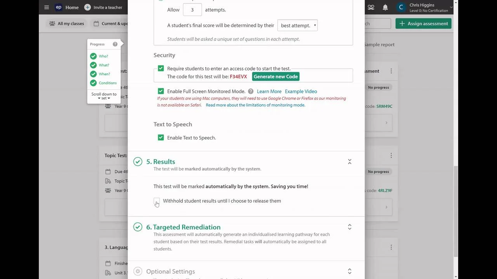
Task: Check Withhold student results checkbox
Action: 156,201
